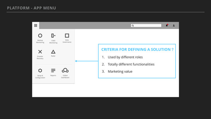
Task: Launch Radar triangle icon
Action: tap(53, 52)
